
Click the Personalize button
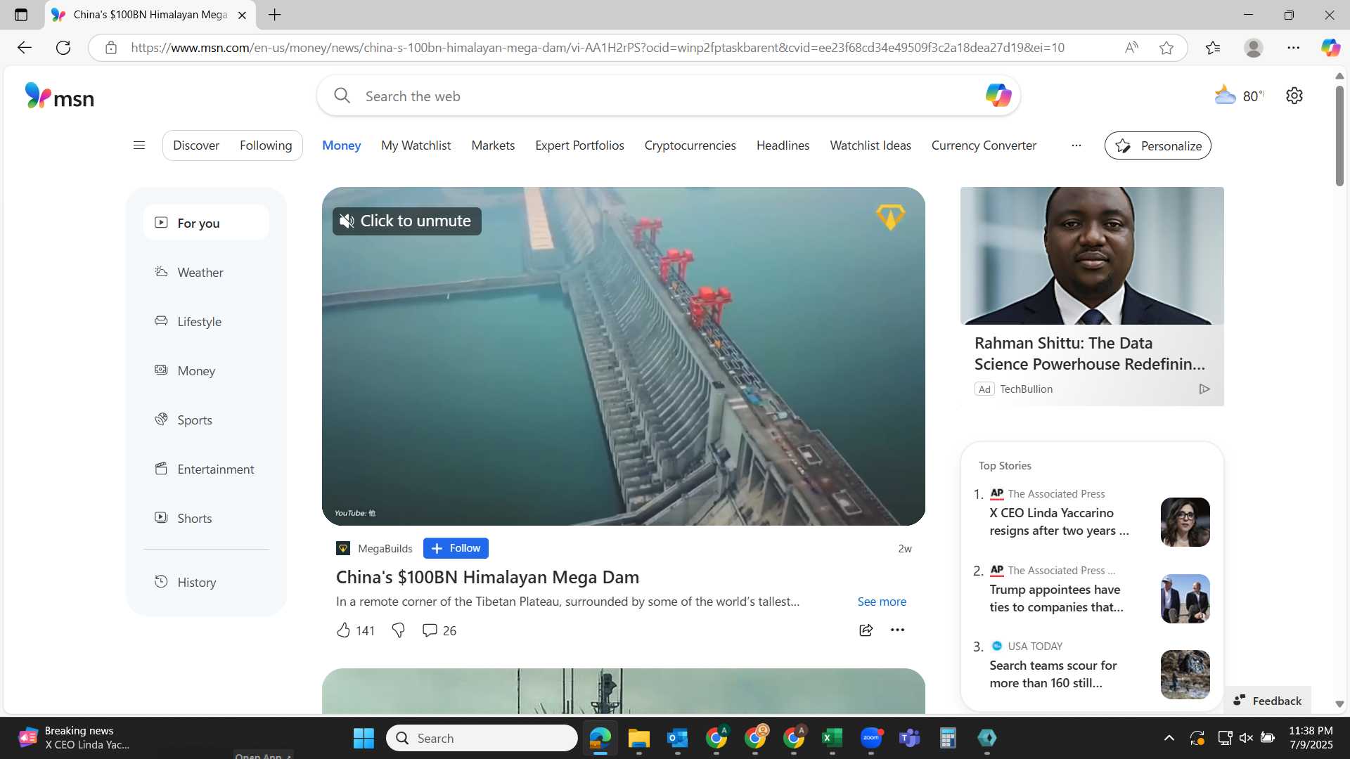point(1157,145)
